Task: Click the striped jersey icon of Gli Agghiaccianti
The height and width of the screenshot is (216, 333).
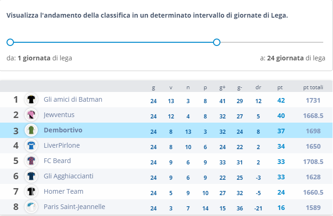Action: (31, 176)
